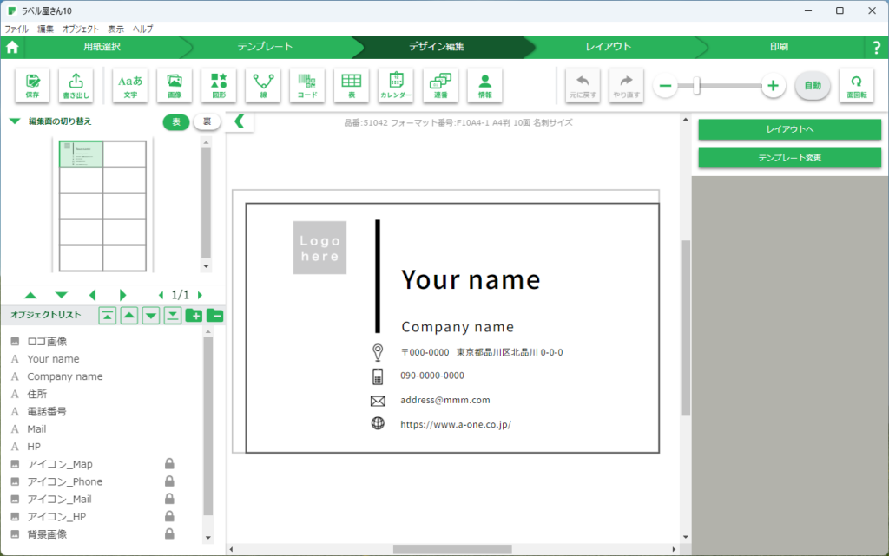Select the 図形 shapes tool
889x556 pixels.
click(219, 85)
